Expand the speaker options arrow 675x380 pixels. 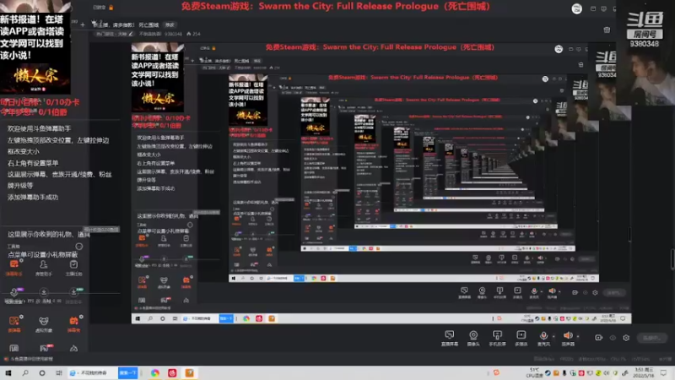pyautogui.click(x=578, y=336)
